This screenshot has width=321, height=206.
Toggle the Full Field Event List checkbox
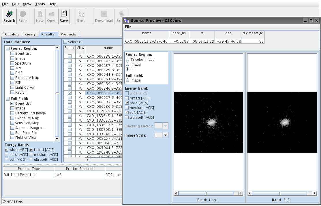point(12,103)
